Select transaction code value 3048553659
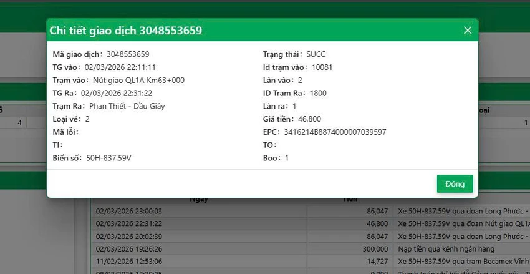The width and height of the screenshot is (530, 274). tap(128, 54)
